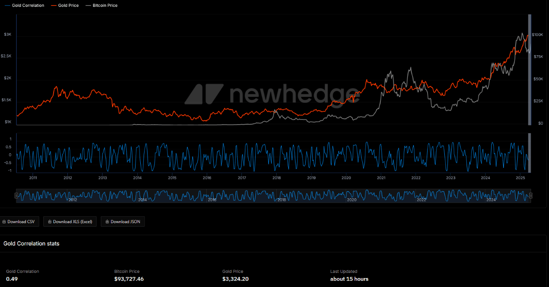This screenshot has height=287, width=549.
Task: Click the left handle of the range navigator
Action: 16,196
